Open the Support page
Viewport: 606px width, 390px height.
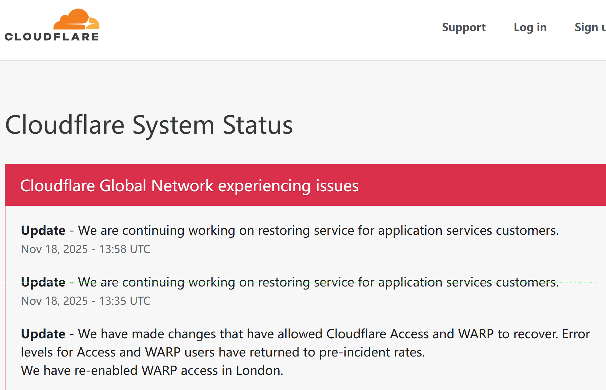(463, 27)
